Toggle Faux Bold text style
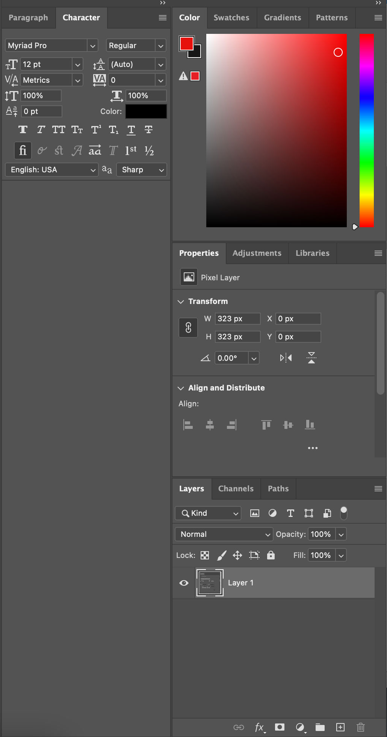 click(23, 130)
